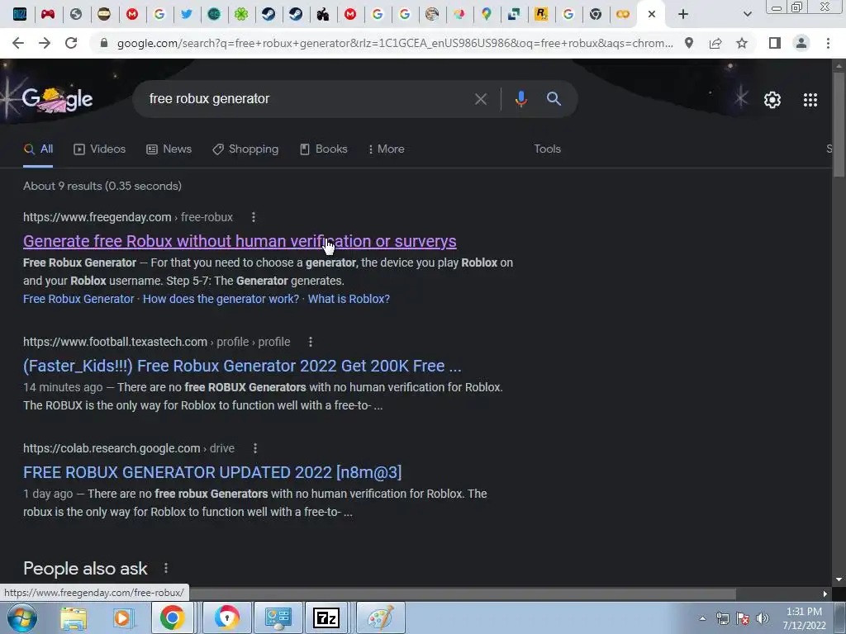Screen dimensions: 846x634
Task: Clear the search query with X
Action: (481, 99)
